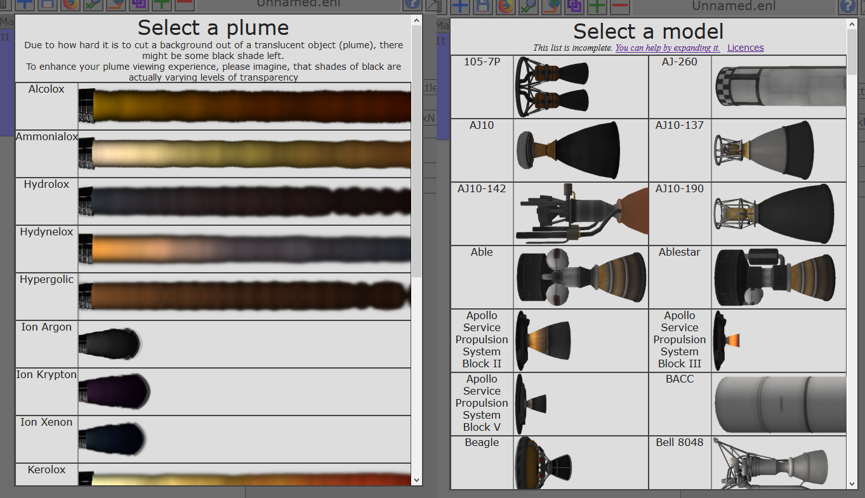The height and width of the screenshot is (498, 865).
Task: Choose Apollo SPS Block II model image
Action: pos(543,341)
